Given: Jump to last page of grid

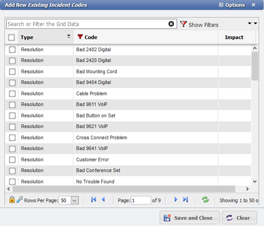Looking at the screenshot, I should (x=186, y=199).
